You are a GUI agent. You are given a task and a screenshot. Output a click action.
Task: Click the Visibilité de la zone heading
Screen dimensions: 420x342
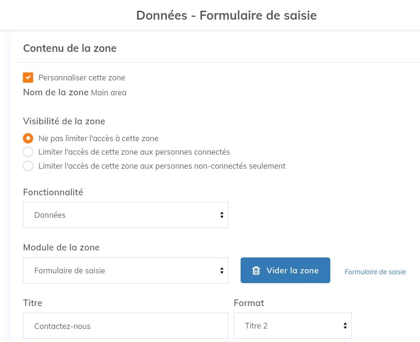(x=64, y=121)
